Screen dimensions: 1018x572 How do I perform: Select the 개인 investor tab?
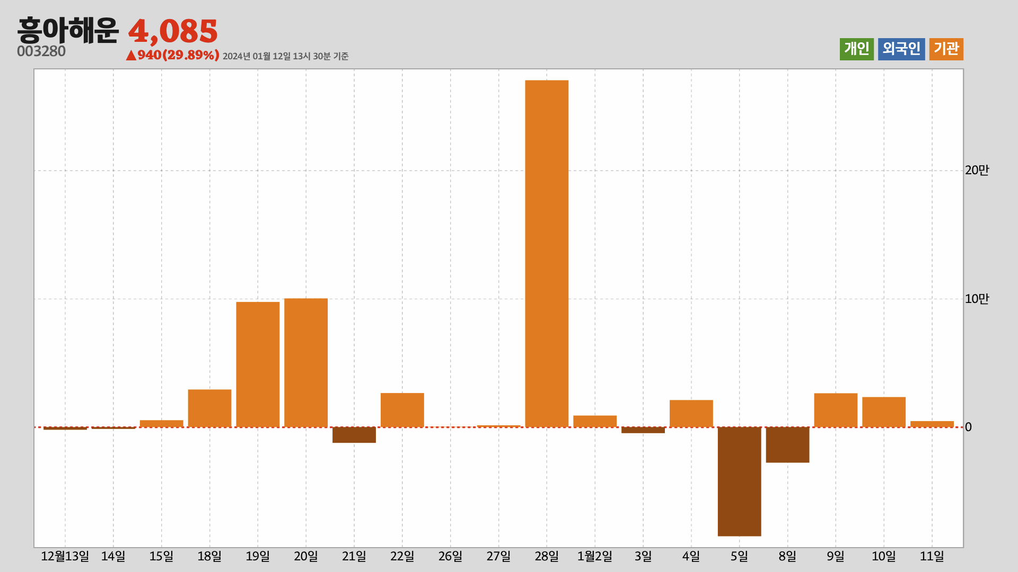pos(856,49)
